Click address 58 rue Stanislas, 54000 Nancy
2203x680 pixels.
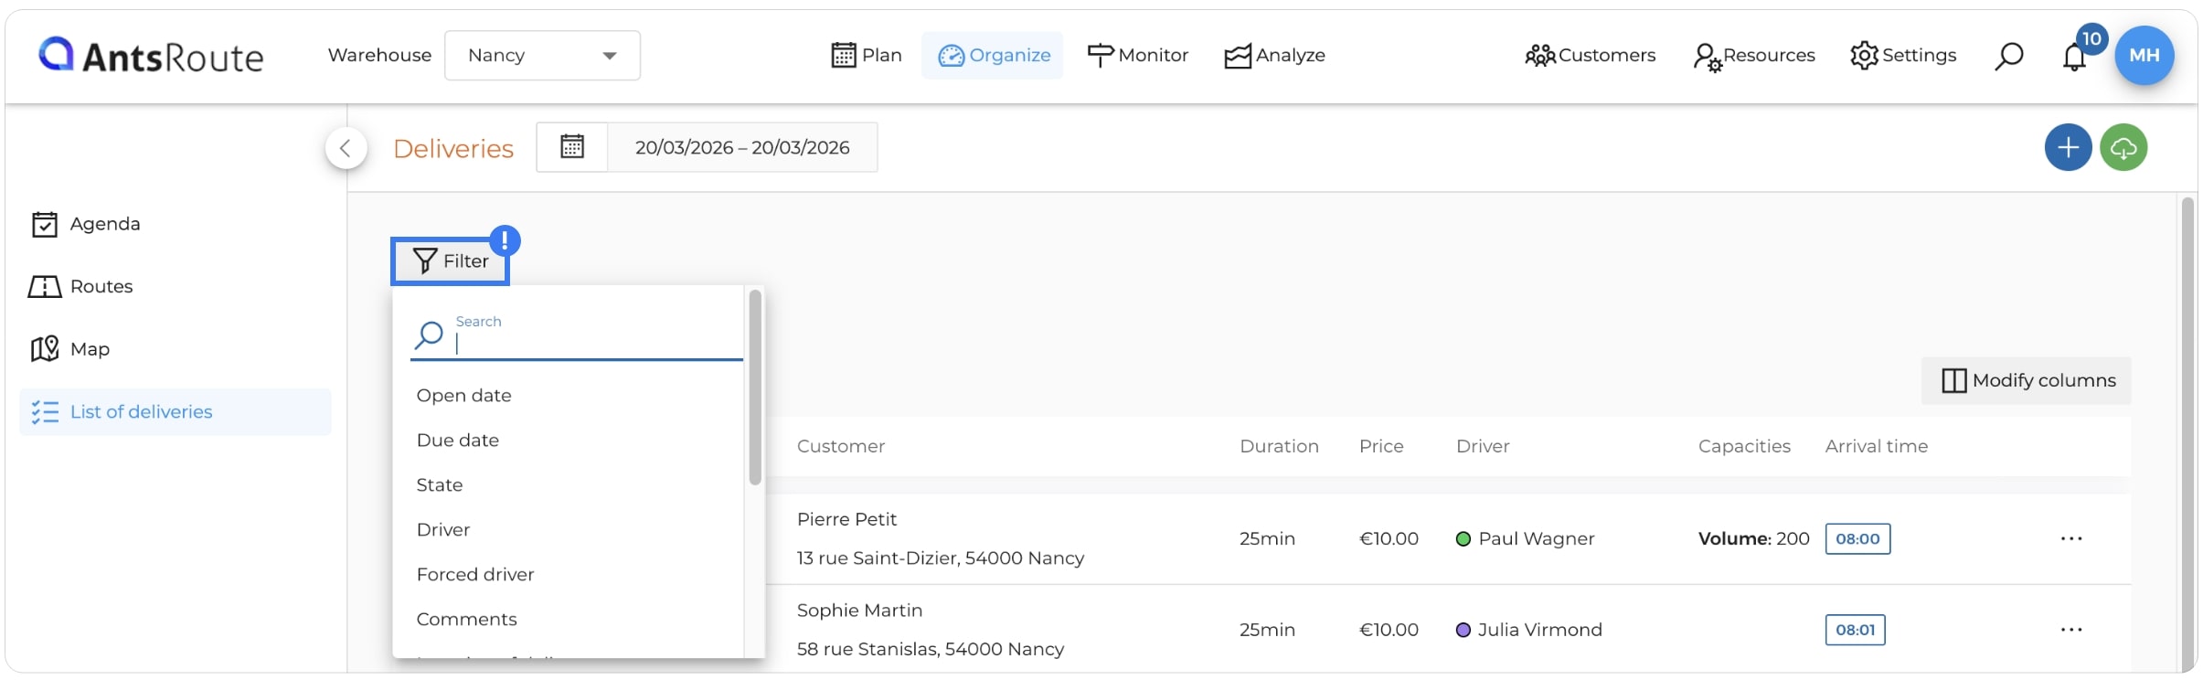(x=931, y=650)
